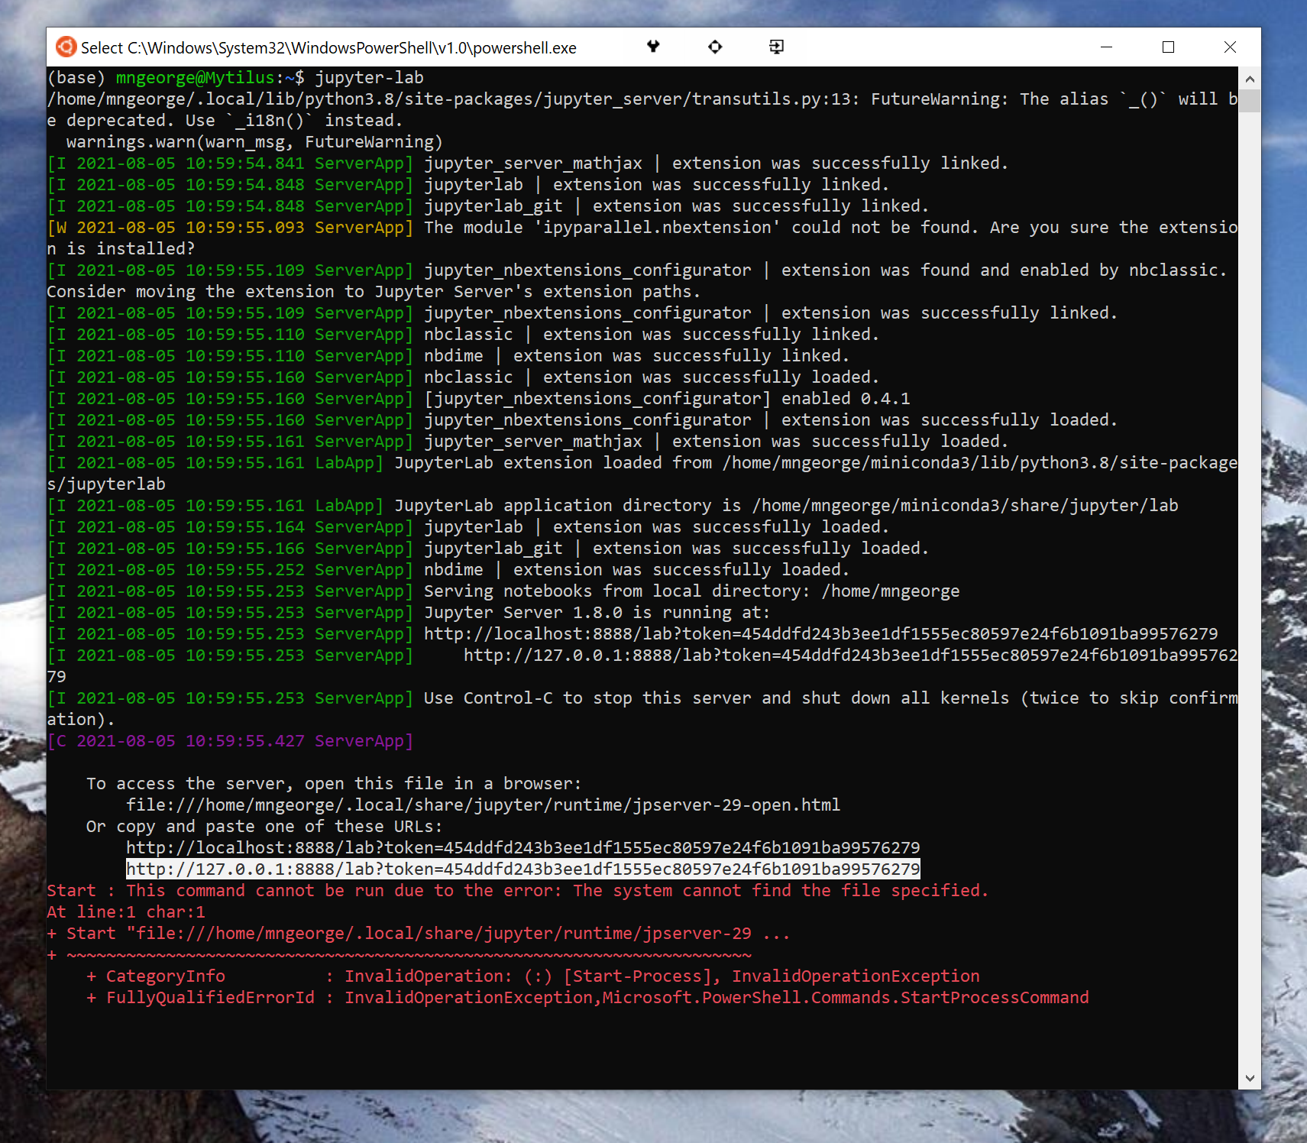Click the ipyparallel.nbextension warning line
Screen dimensions: 1307x1143
coord(642,238)
